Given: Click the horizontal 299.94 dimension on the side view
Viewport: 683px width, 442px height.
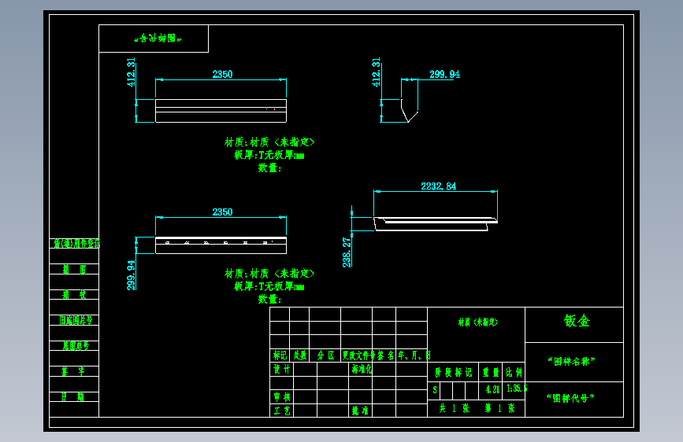Looking at the screenshot, I should tap(444, 75).
